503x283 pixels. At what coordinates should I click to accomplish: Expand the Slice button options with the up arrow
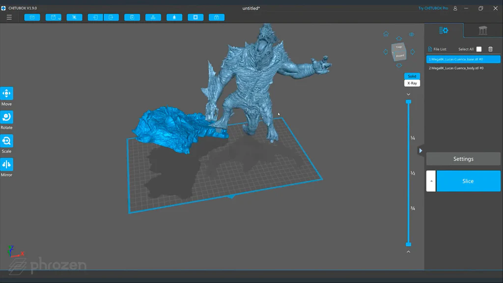(431, 181)
